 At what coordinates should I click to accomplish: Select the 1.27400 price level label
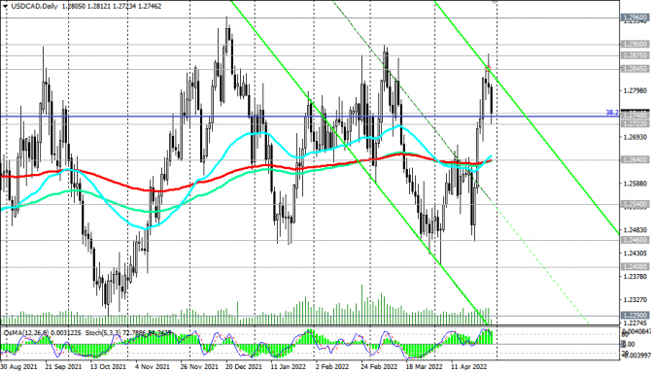pos(634,117)
